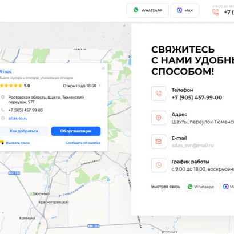The width and height of the screenshot is (234, 234).
Task: Click Коммуна label on the map
Action: (27, 218)
